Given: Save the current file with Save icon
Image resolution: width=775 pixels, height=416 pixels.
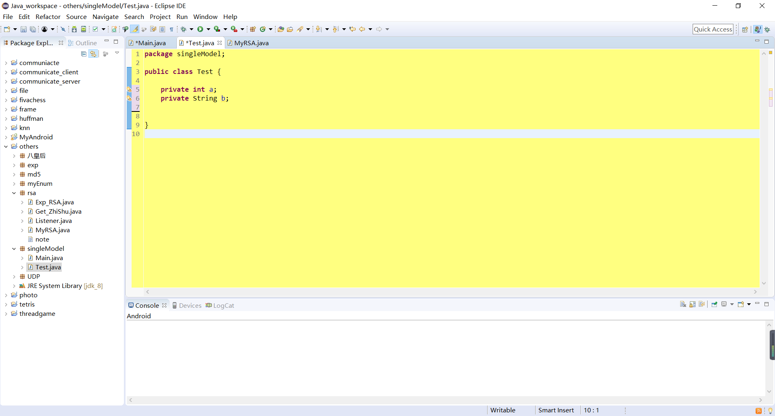Looking at the screenshot, I should pyautogui.click(x=23, y=29).
